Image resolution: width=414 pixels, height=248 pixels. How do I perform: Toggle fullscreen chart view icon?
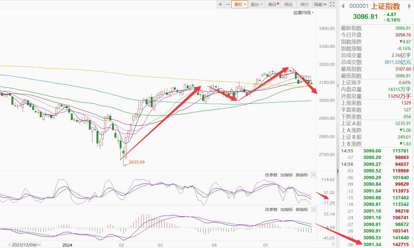click(332, 4)
